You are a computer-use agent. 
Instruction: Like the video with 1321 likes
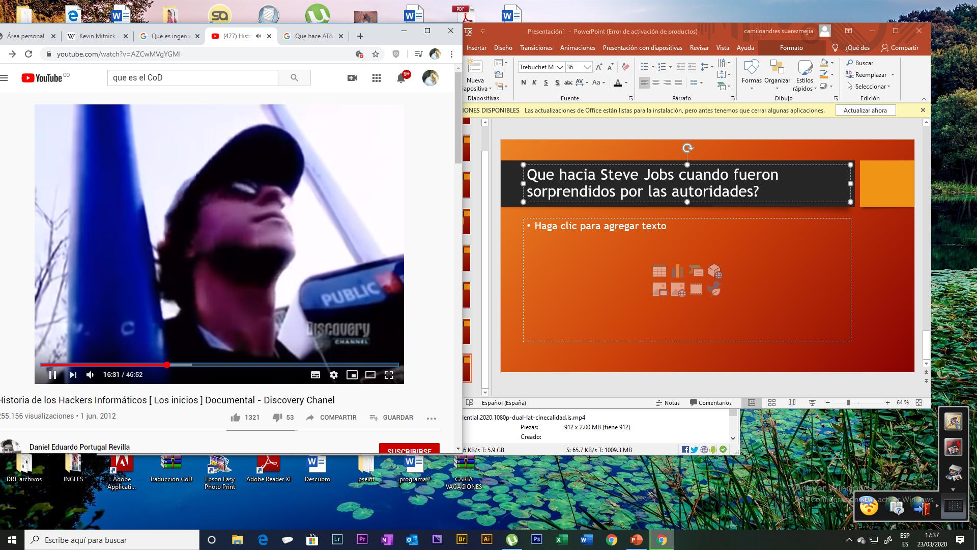245,418
